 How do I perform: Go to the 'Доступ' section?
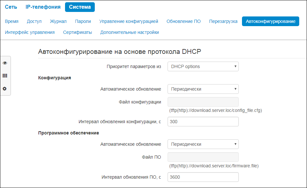34,21
